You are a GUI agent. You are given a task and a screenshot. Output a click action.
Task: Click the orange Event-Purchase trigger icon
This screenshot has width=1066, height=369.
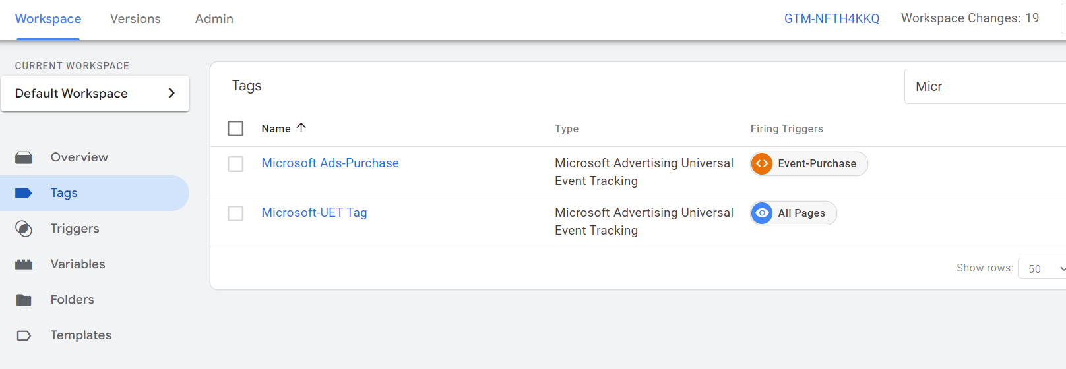coord(762,163)
